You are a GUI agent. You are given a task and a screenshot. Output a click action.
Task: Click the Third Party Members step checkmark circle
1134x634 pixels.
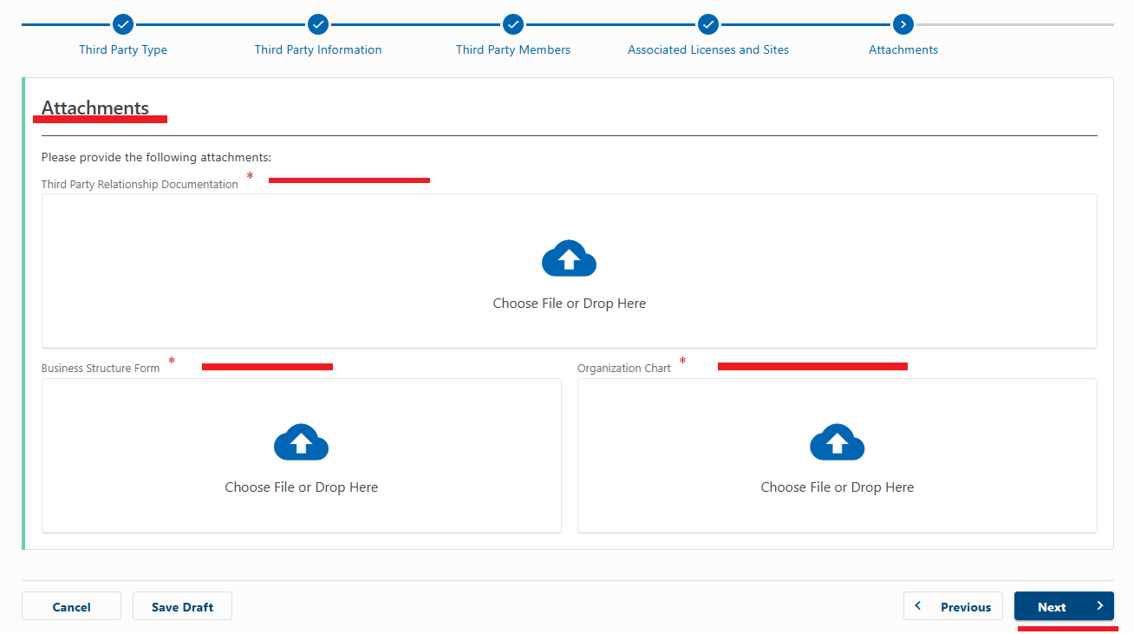point(513,24)
